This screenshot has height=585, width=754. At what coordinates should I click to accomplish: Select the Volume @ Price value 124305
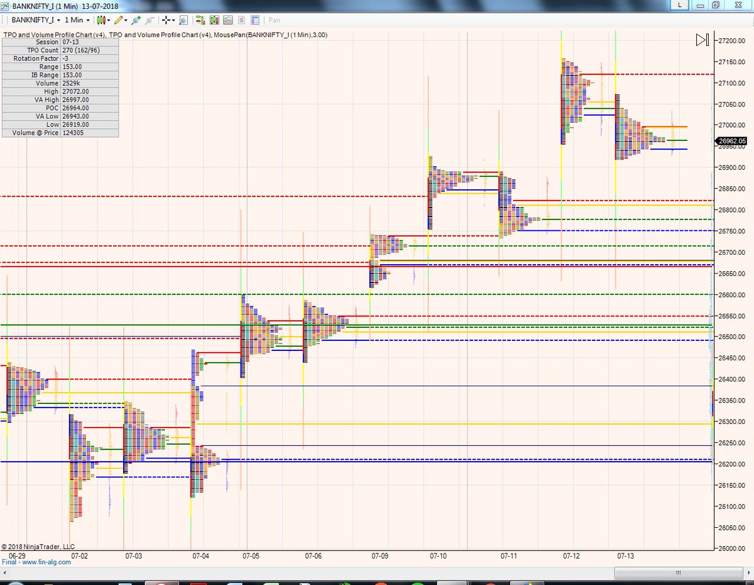(x=89, y=133)
